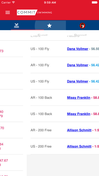
Task: Select the swimmer icon tab
Action: click(x=16, y=26)
